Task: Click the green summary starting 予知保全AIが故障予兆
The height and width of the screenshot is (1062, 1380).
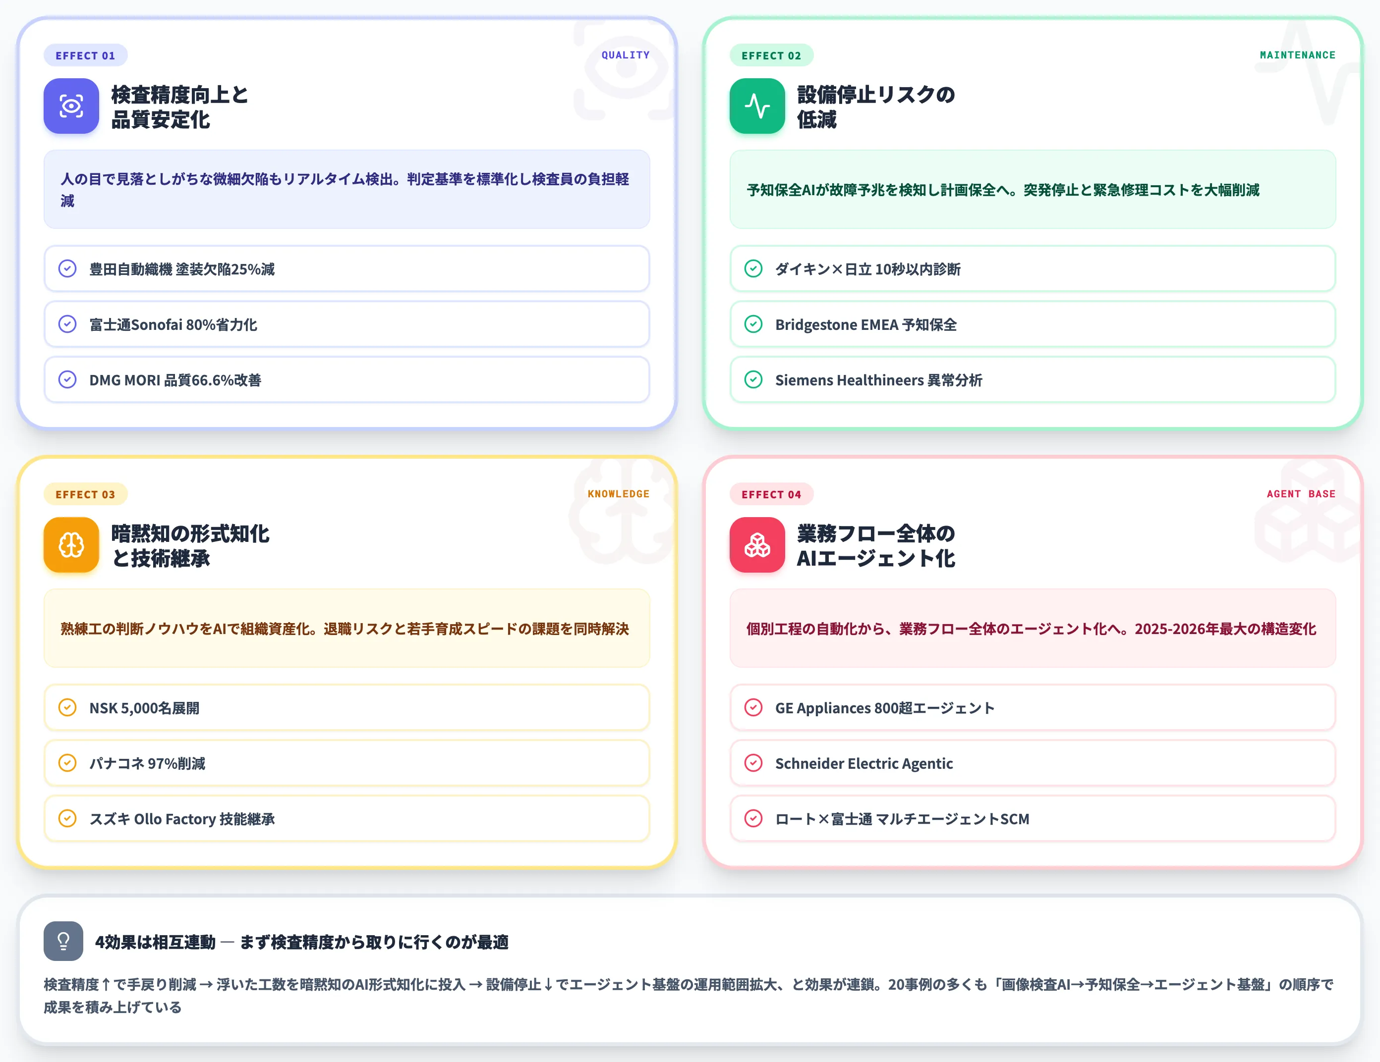Action: pos(1033,189)
